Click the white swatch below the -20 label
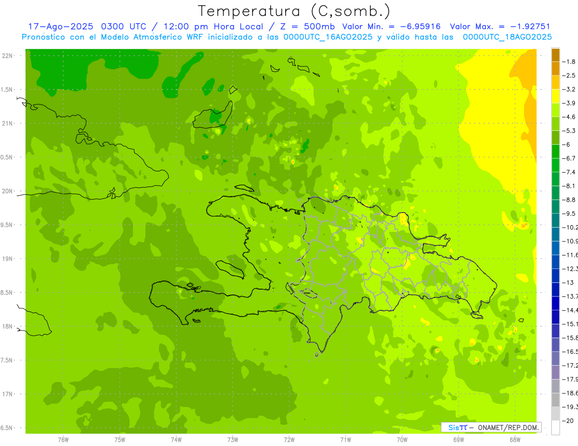The height and width of the screenshot is (446, 578). tap(555, 427)
